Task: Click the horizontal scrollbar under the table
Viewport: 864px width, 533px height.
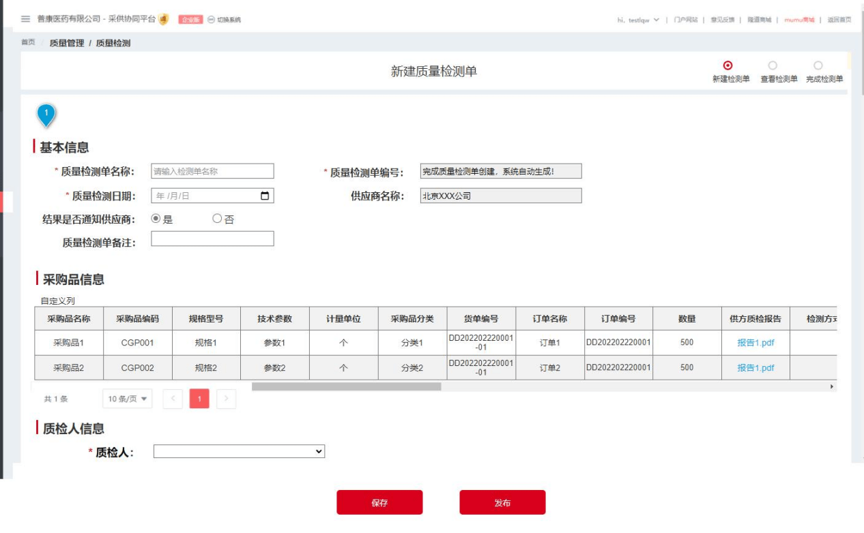Action: point(346,386)
